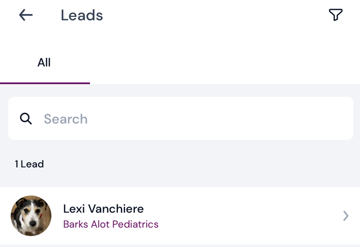The height and width of the screenshot is (247, 360).
Task: Tap the funnel icon in the header
Action: [335, 15]
